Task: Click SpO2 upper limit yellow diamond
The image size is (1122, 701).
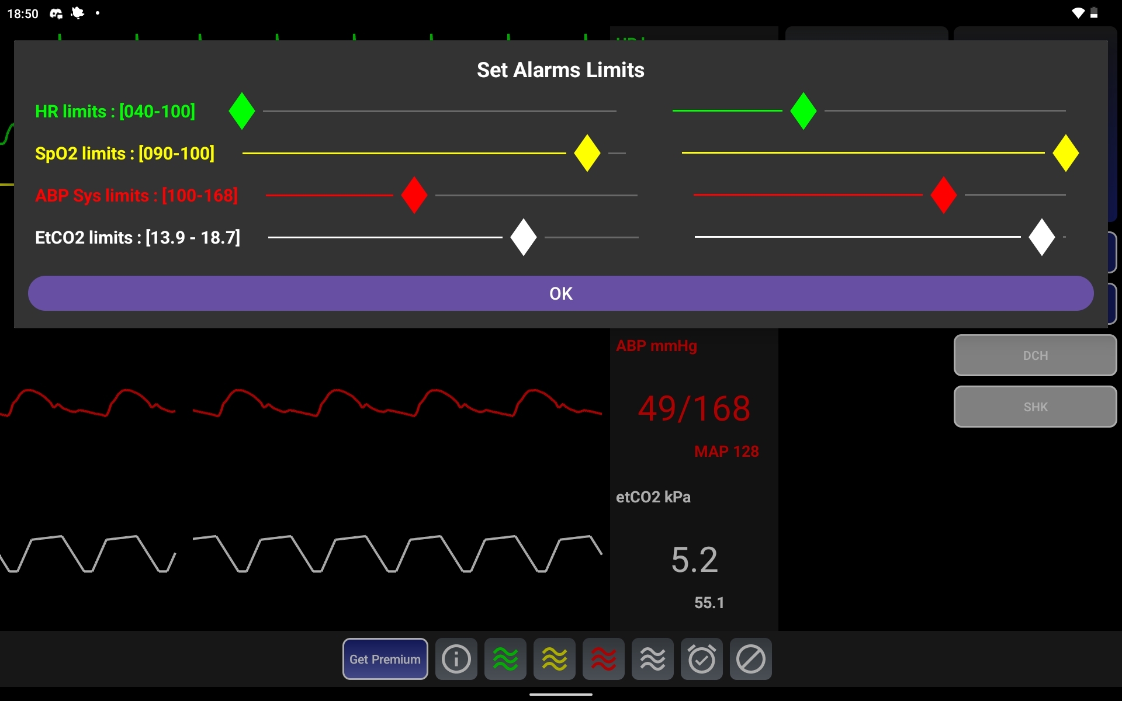Action: point(1065,153)
